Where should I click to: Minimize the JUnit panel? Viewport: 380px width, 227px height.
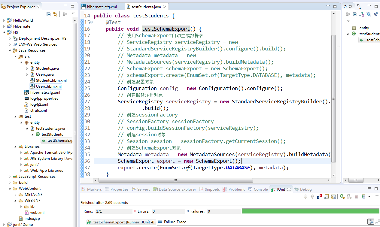(370, 188)
